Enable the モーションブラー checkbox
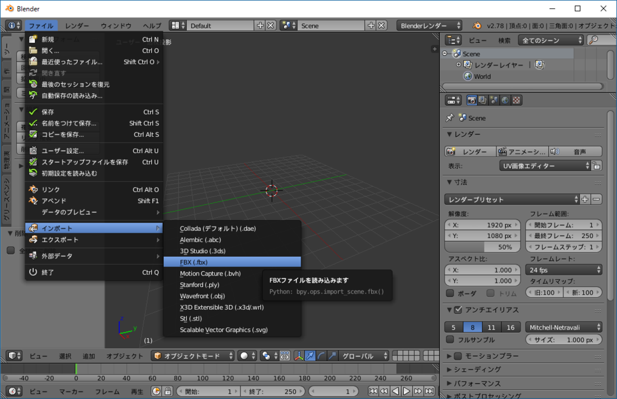617x399 pixels. tap(458, 356)
